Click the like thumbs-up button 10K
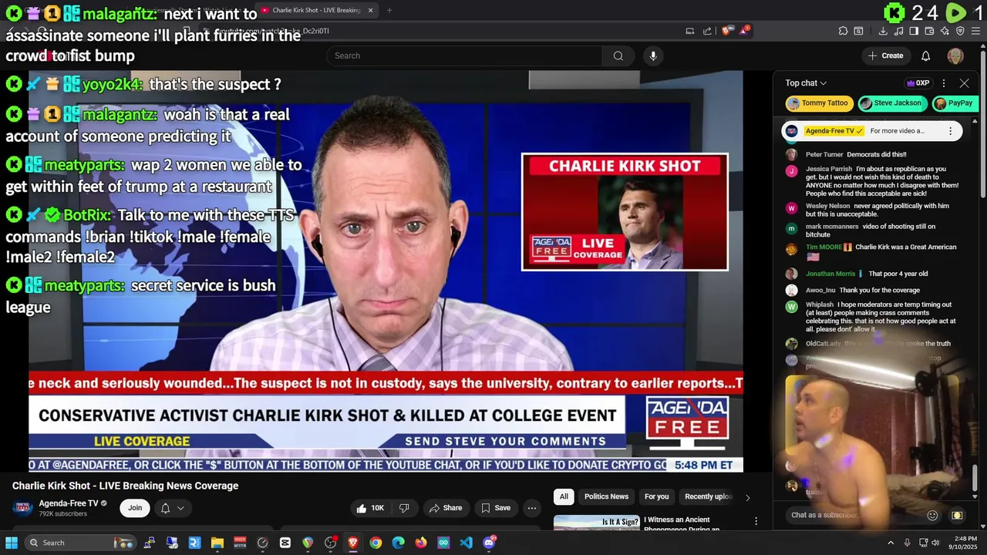Screen dimensions: 987x555 click(x=369, y=508)
